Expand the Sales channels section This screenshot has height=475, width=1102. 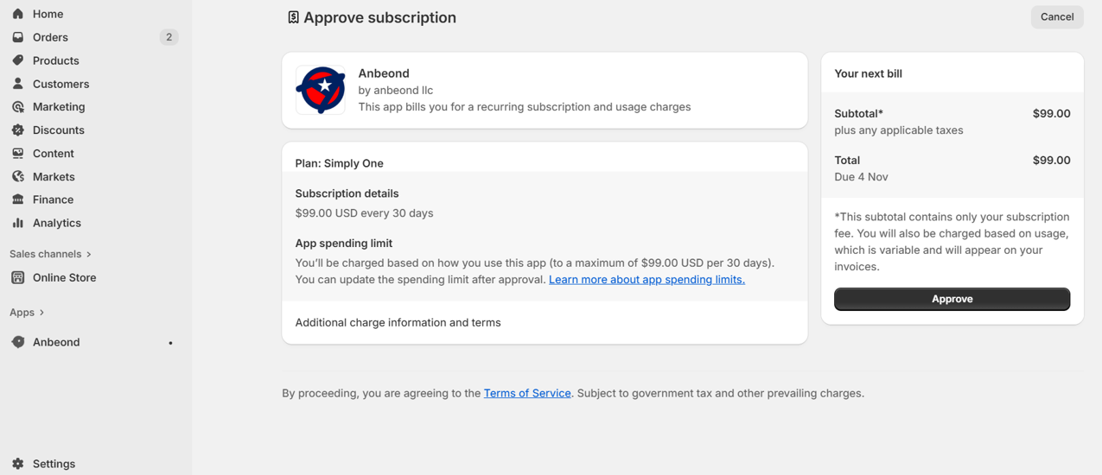pos(88,254)
